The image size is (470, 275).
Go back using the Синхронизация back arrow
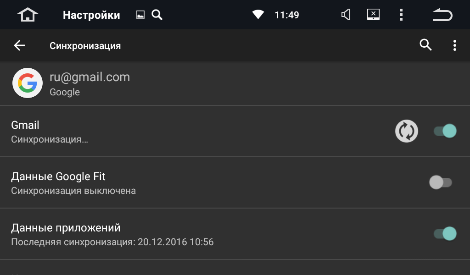click(19, 45)
